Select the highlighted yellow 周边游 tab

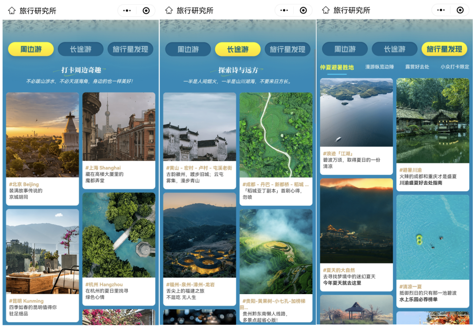tap(31, 49)
